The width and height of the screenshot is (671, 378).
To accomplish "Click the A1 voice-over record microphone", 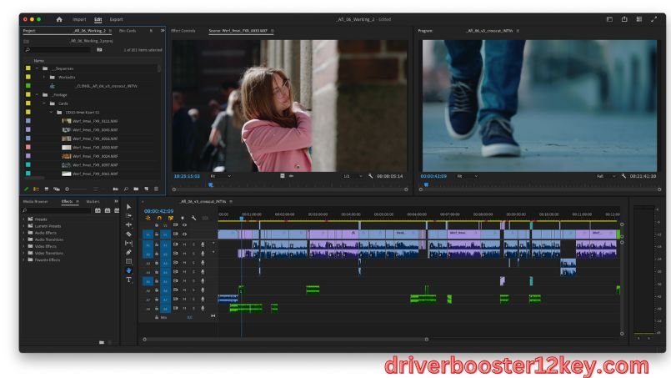I will (203, 244).
